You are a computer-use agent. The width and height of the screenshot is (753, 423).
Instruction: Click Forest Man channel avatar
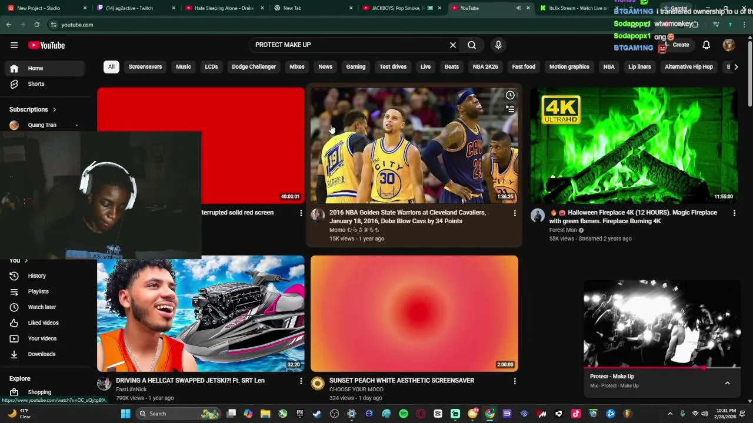pos(538,215)
